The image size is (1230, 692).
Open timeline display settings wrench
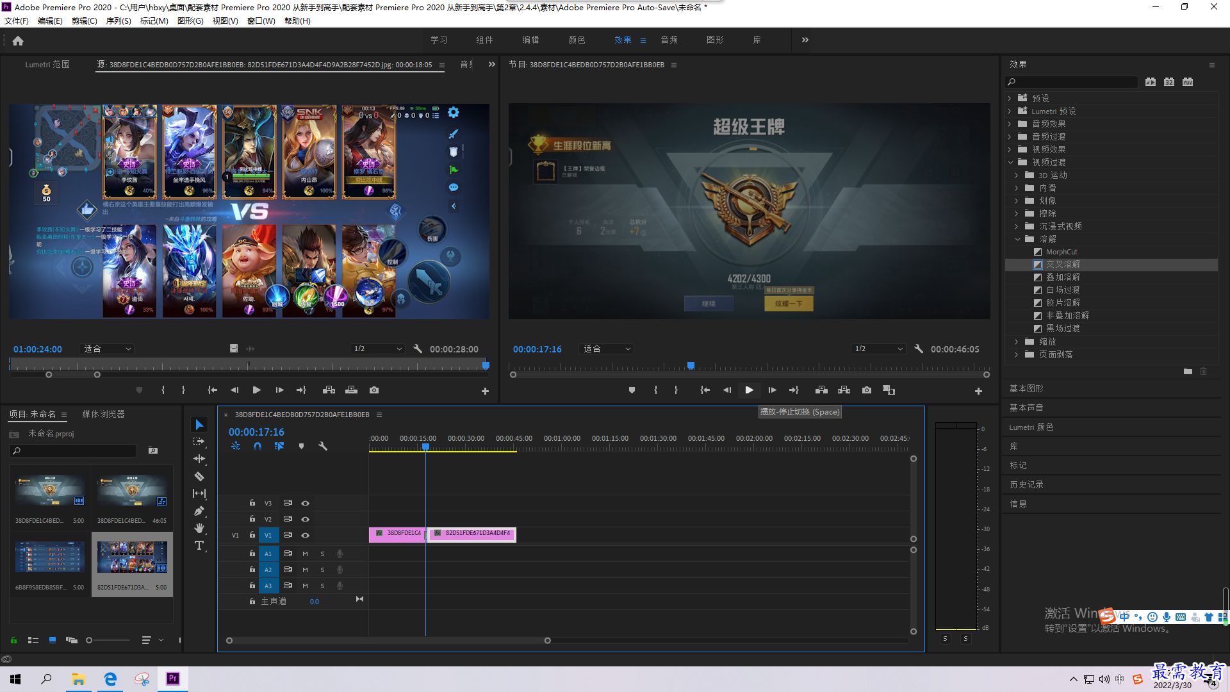(x=323, y=446)
